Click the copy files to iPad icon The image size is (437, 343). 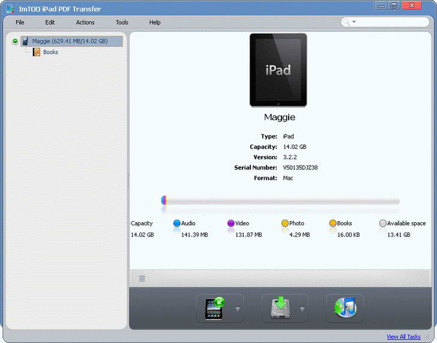pyautogui.click(x=214, y=308)
